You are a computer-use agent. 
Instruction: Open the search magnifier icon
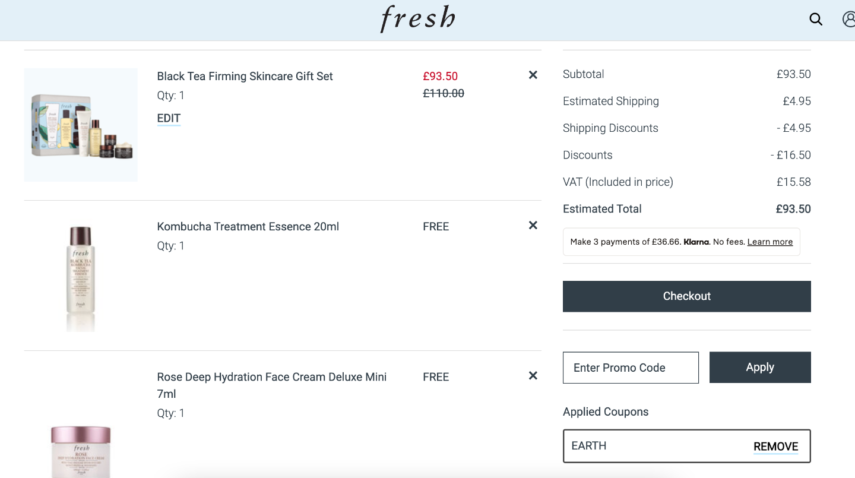(816, 20)
